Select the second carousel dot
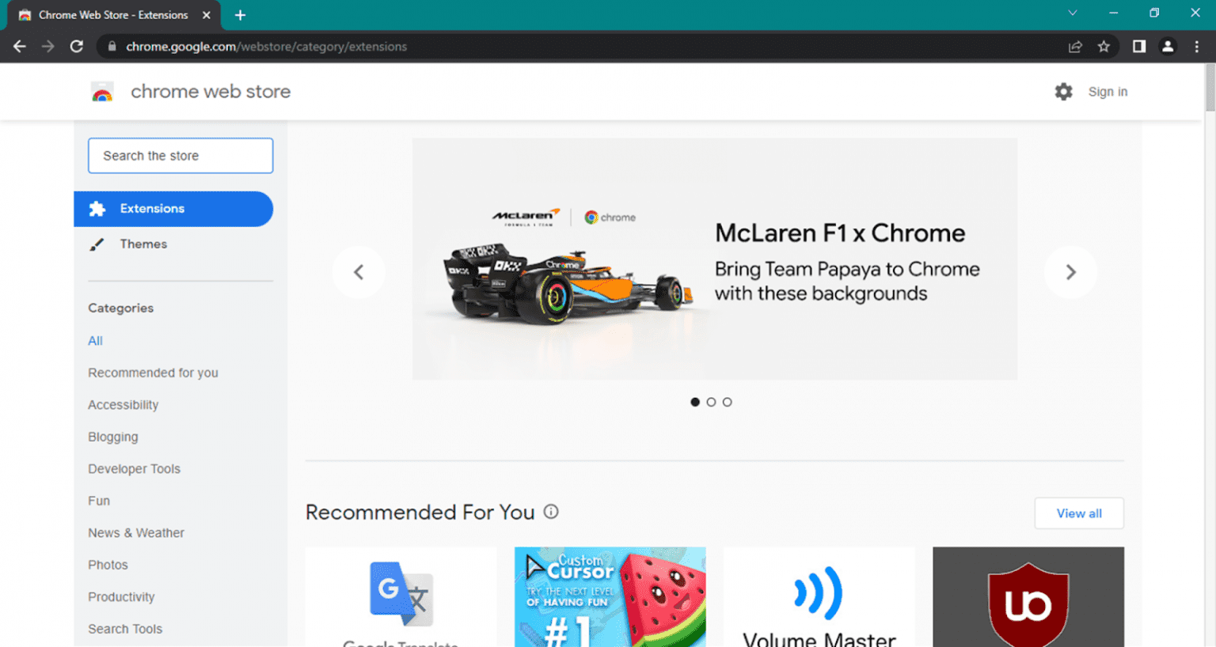The height and width of the screenshot is (647, 1216). [x=711, y=402]
